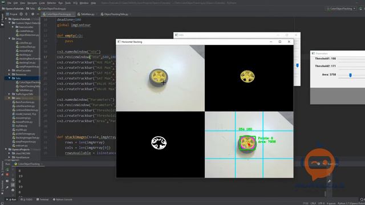Click the pin tab icon in Run panel

click(x=7, y=187)
